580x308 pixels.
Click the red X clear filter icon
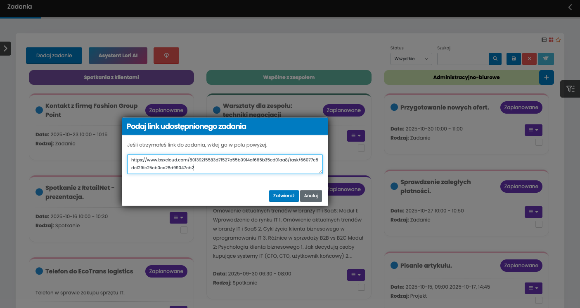tap(529, 59)
